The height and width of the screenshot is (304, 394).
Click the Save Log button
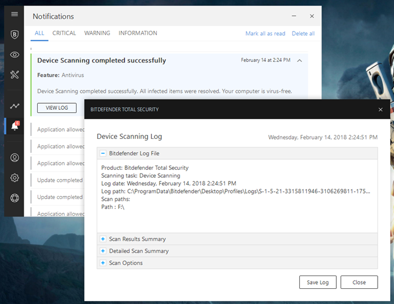click(x=317, y=282)
